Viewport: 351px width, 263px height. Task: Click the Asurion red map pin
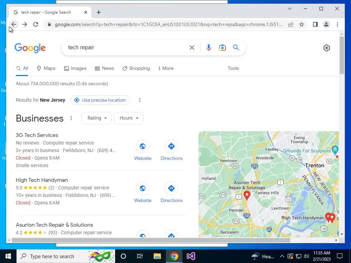click(x=247, y=195)
